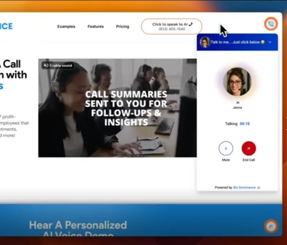Click Jenna's large avatar photo
Image resolution: width=287 pixels, height=245 pixels.
click(x=237, y=81)
